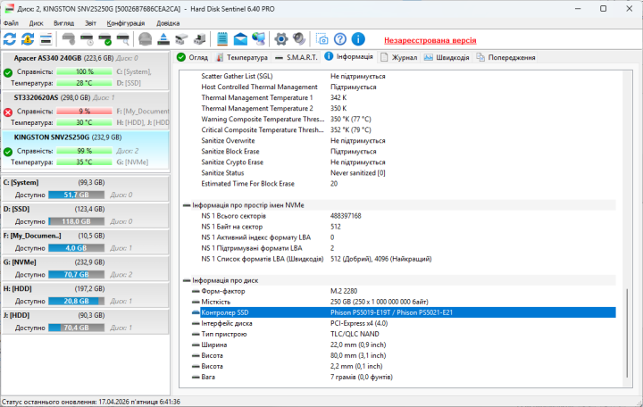Click the KINGSTON 35 °C temperature bar
643x407 pixels.
click(84, 162)
